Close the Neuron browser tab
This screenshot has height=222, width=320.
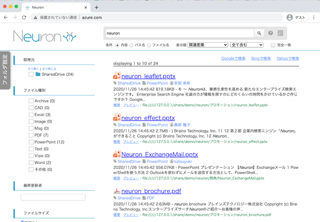[86, 7]
